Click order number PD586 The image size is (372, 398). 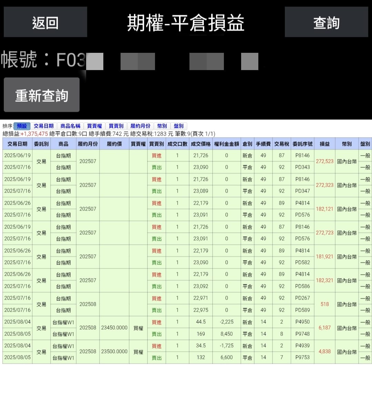[303, 286]
